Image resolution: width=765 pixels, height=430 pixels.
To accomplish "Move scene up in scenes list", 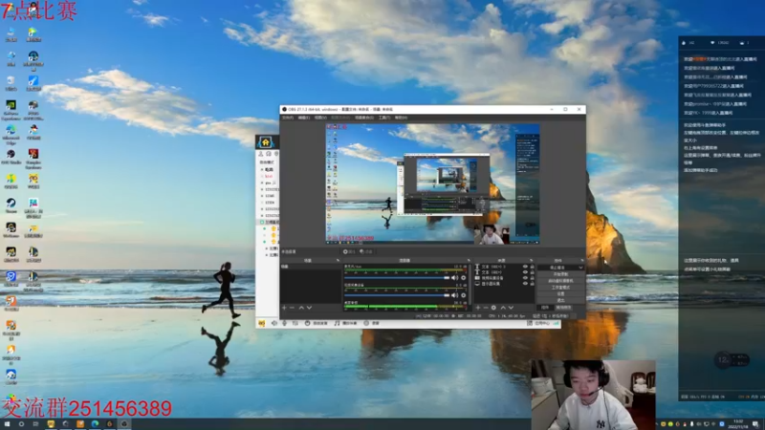I will (x=301, y=308).
